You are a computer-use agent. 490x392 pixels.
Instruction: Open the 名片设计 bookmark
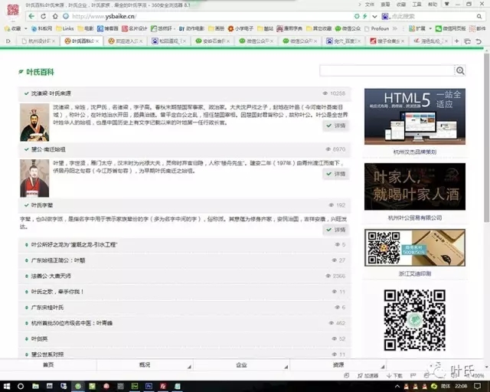(135, 28)
